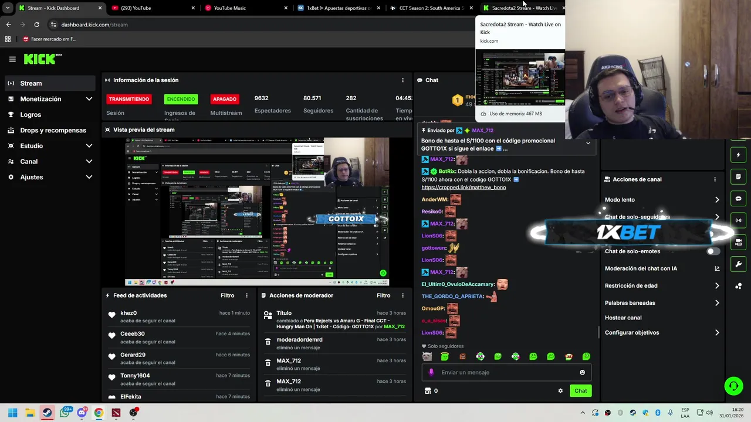Click Filtro in Feed de actividades
The height and width of the screenshot is (422, 751).
(x=227, y=295)
